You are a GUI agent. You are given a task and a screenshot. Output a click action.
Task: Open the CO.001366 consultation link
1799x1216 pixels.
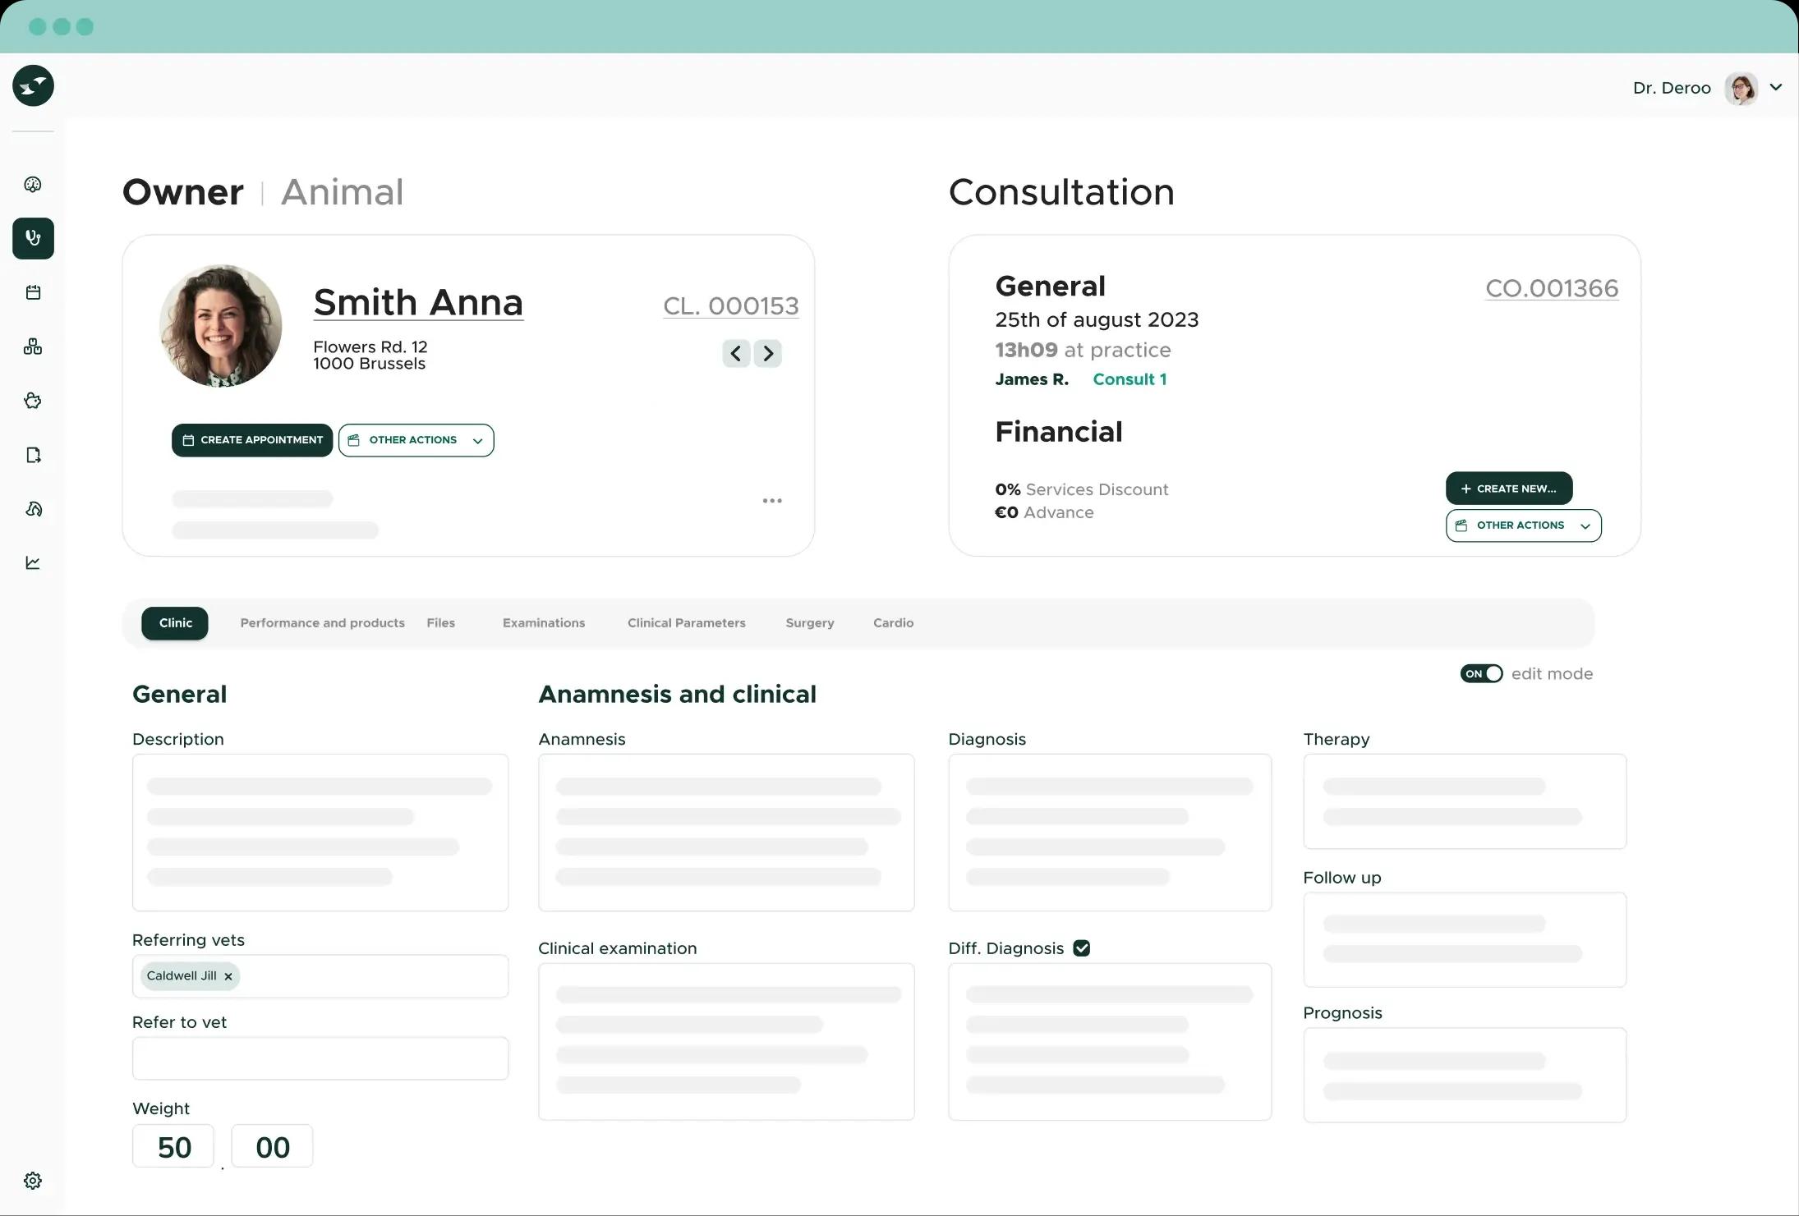pyautogui.click(x=1551, y=288)
